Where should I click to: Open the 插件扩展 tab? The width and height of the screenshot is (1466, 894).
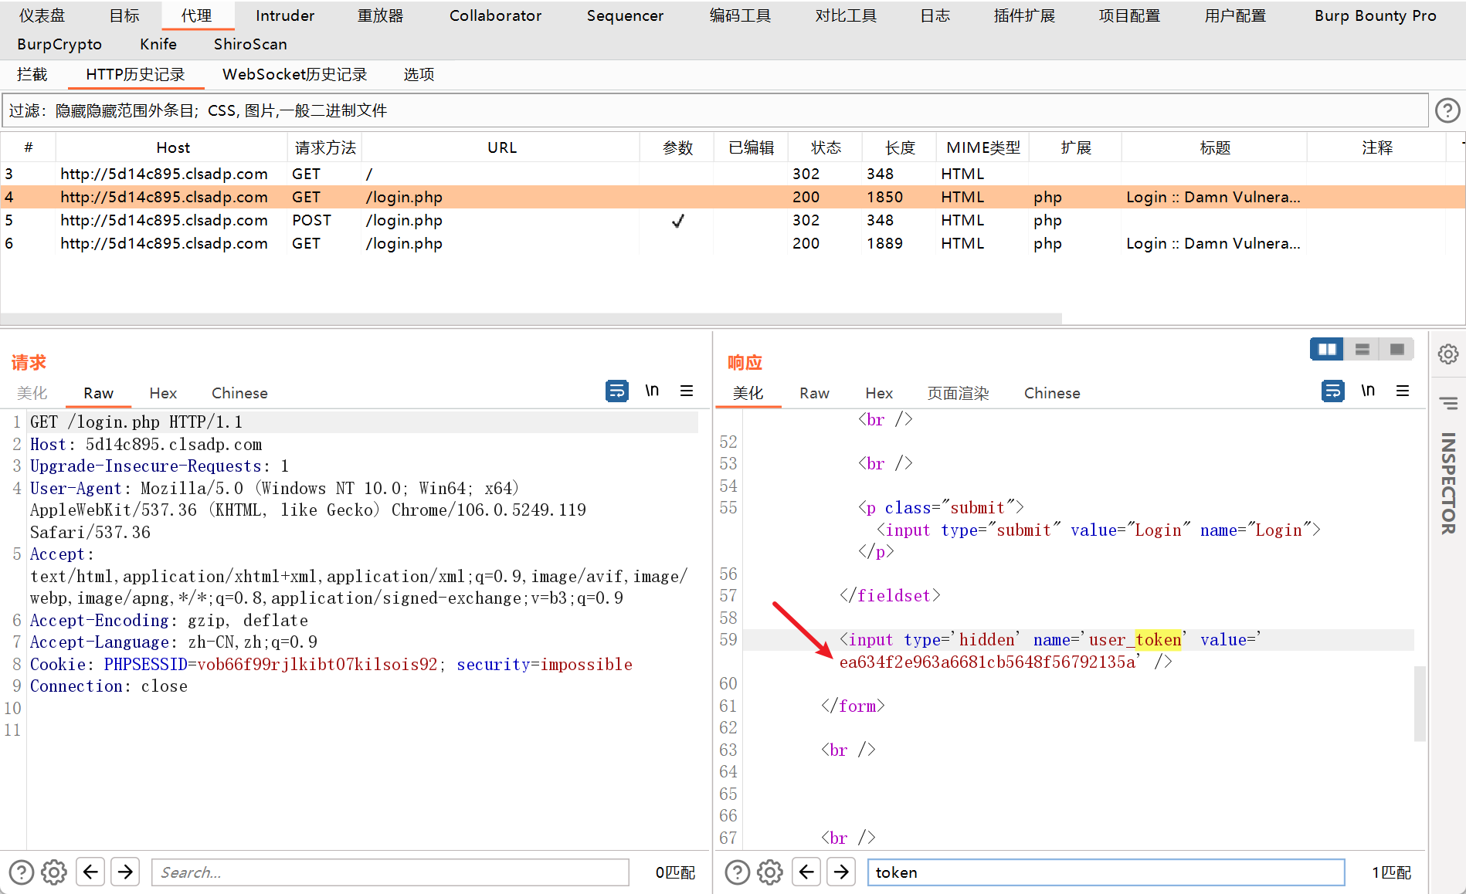coord(1024,15)
